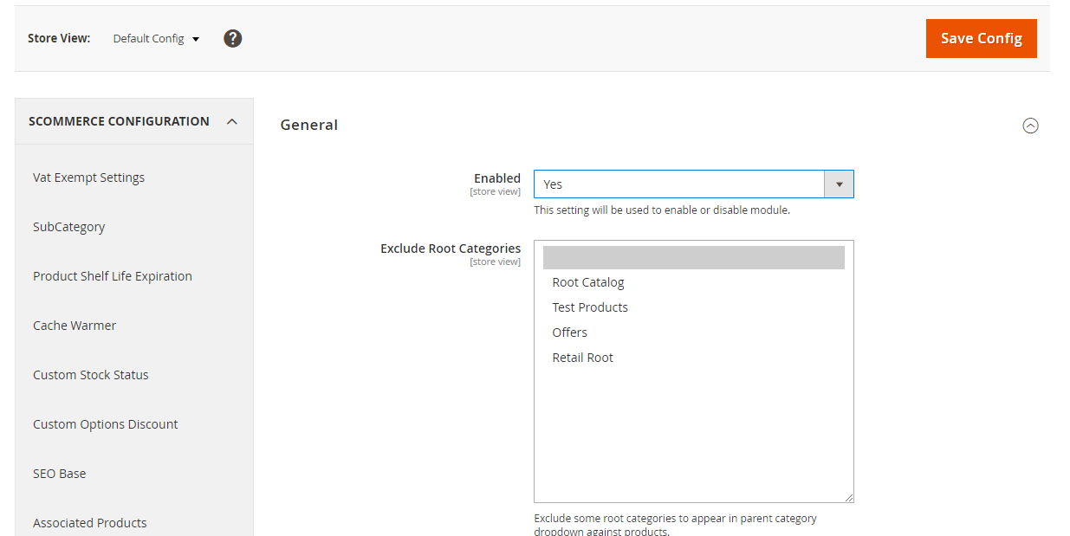The width and height of the screenshot is (1070, 536).
Task: Click the help question mark icon
Action: (232, 38)
